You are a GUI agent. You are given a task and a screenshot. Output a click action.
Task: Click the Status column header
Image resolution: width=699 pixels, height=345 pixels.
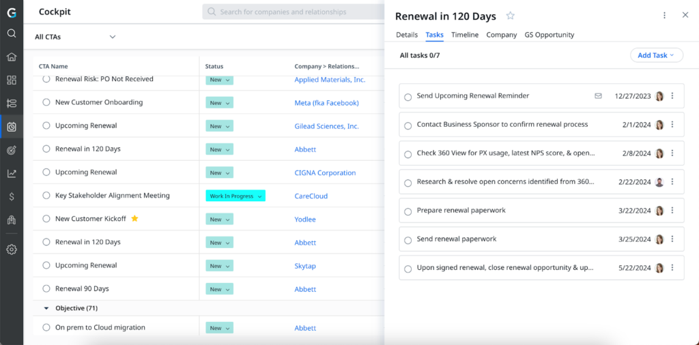214,66
